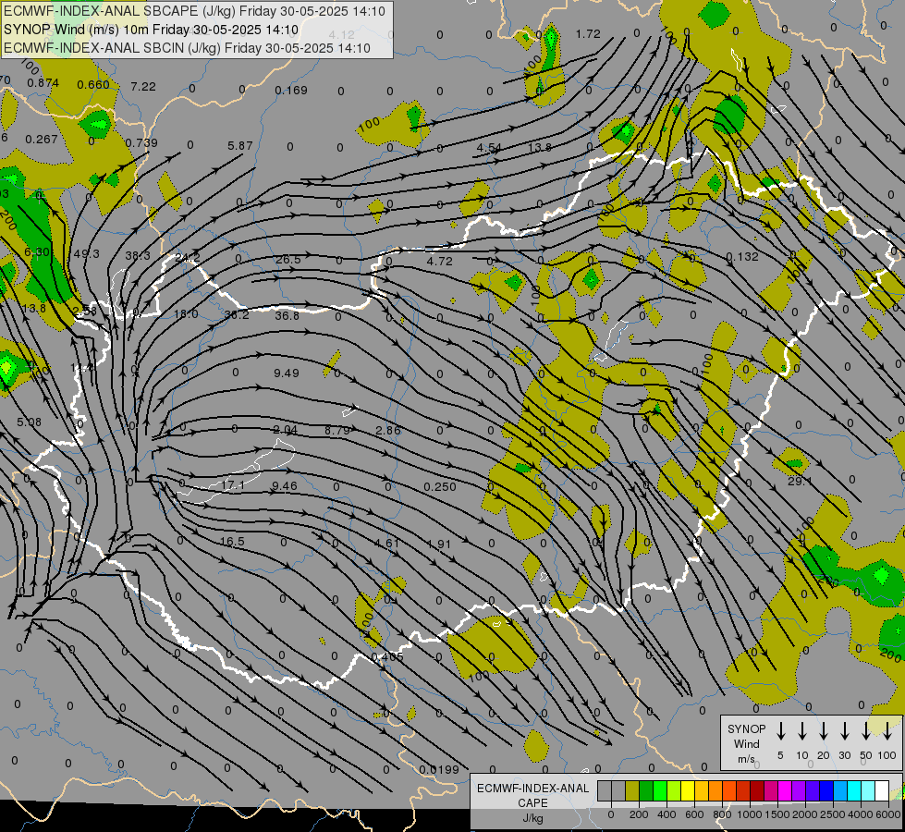
Task: Choose the cyan CAPE legend swatch
Action: [854, 790]
